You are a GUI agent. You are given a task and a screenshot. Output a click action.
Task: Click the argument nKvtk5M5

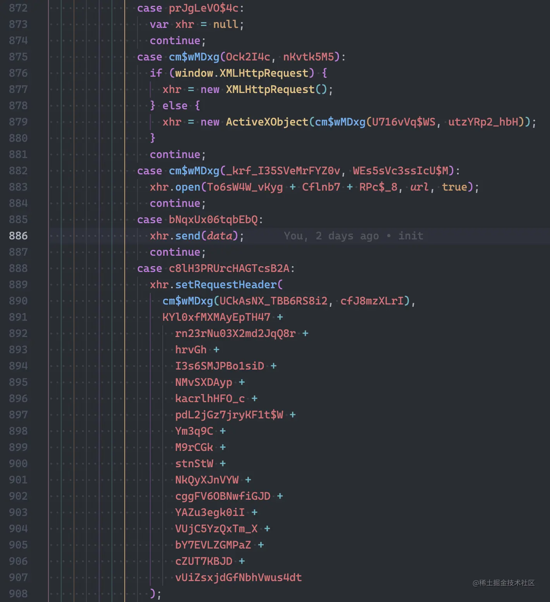coord(308,57)
